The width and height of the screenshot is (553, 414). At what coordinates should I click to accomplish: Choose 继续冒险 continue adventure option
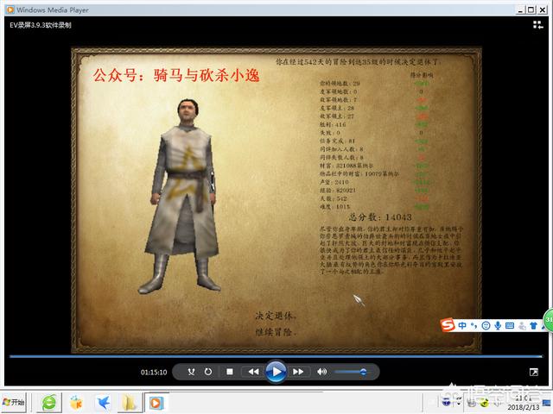coord(276,331)
